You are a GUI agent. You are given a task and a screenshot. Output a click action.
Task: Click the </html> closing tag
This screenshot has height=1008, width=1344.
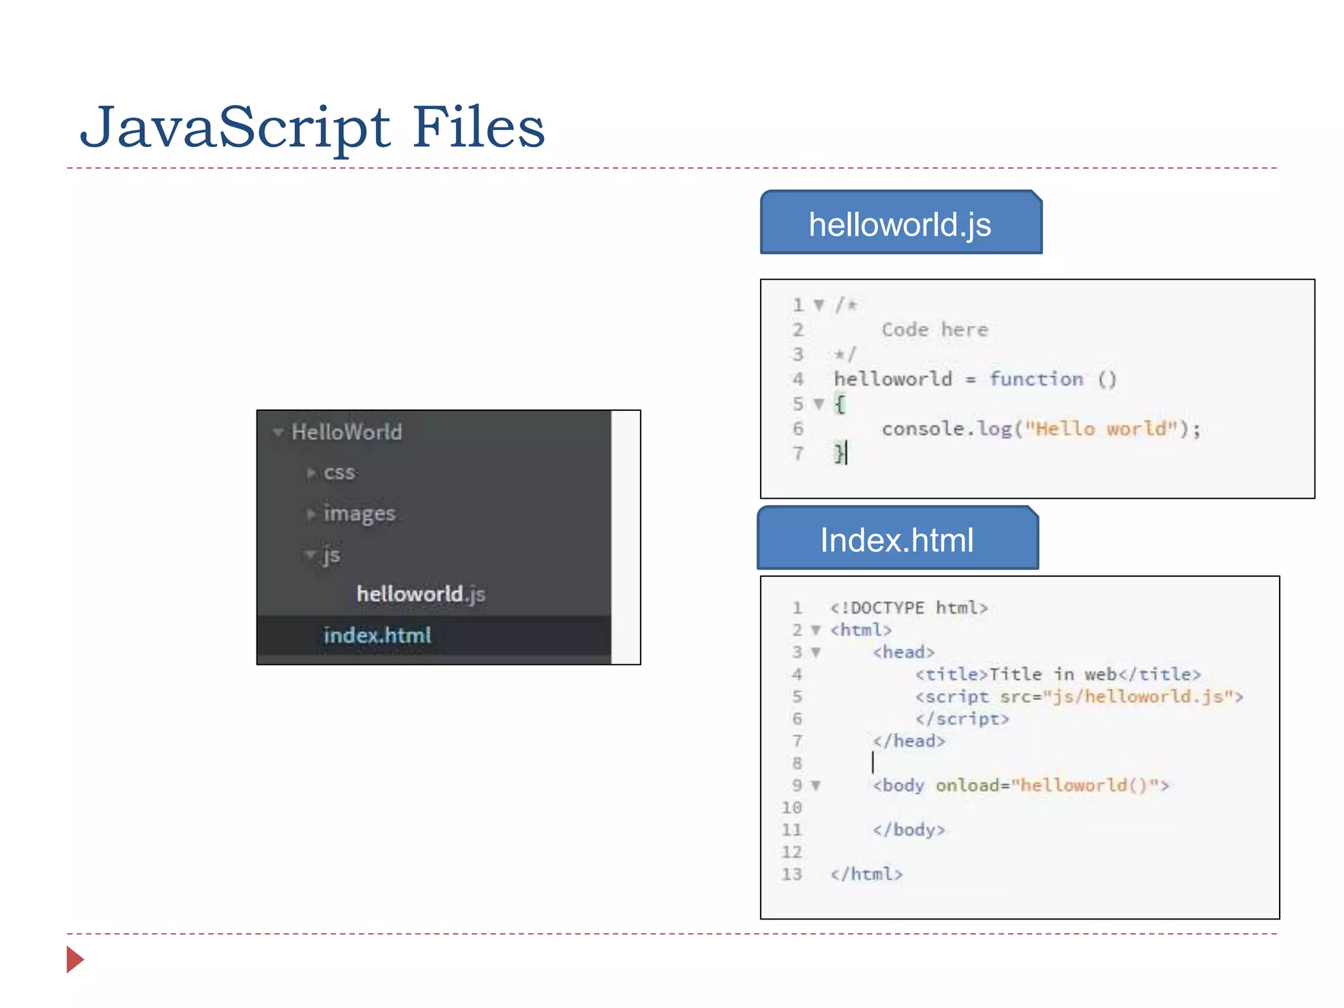point(866,874)
